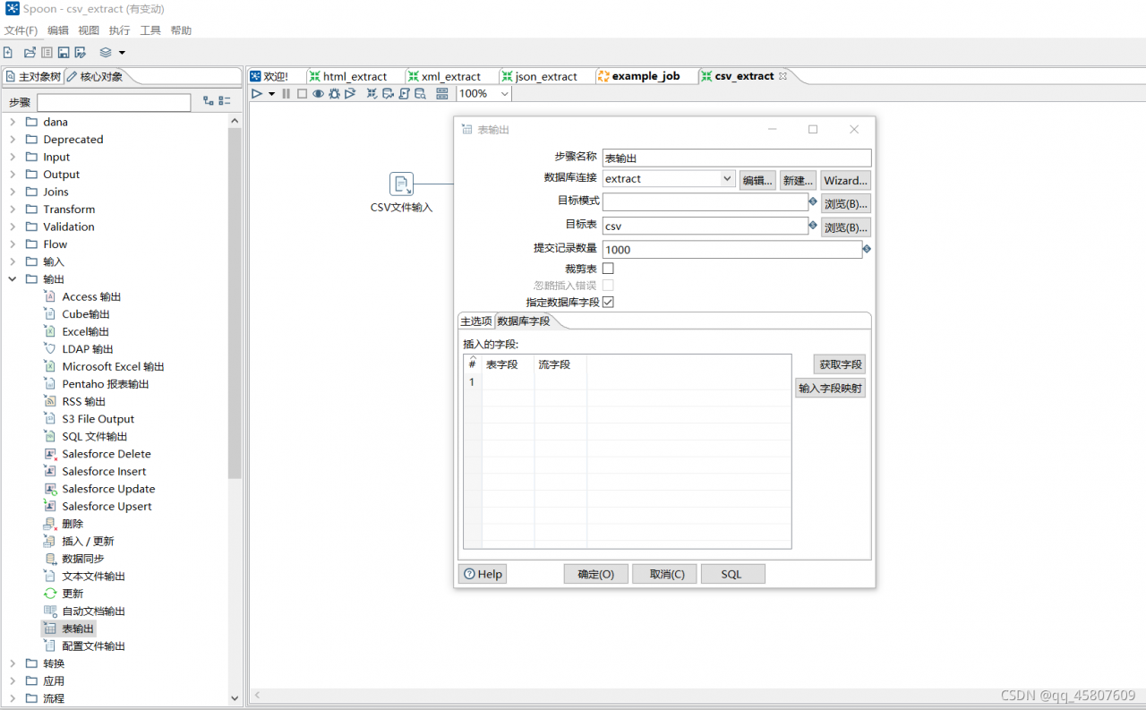1146x710 pixels.
Task: Open the 文件(F) menu
Action: point(21,30)
